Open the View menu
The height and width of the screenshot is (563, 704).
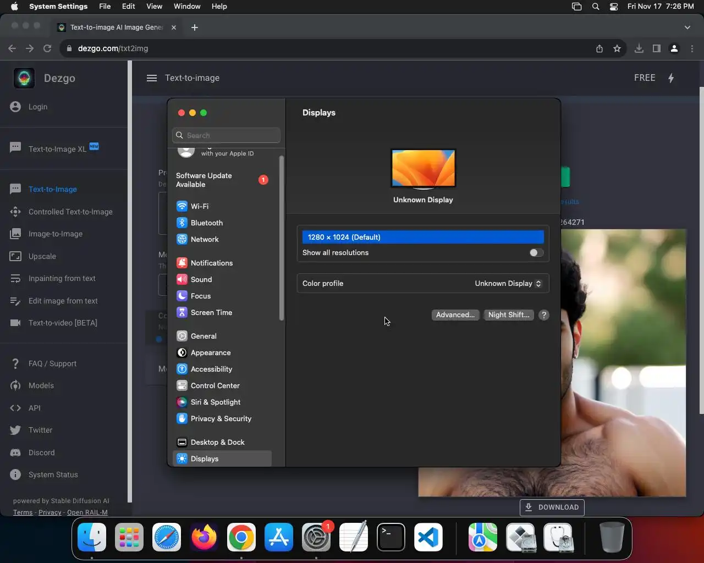154,6
